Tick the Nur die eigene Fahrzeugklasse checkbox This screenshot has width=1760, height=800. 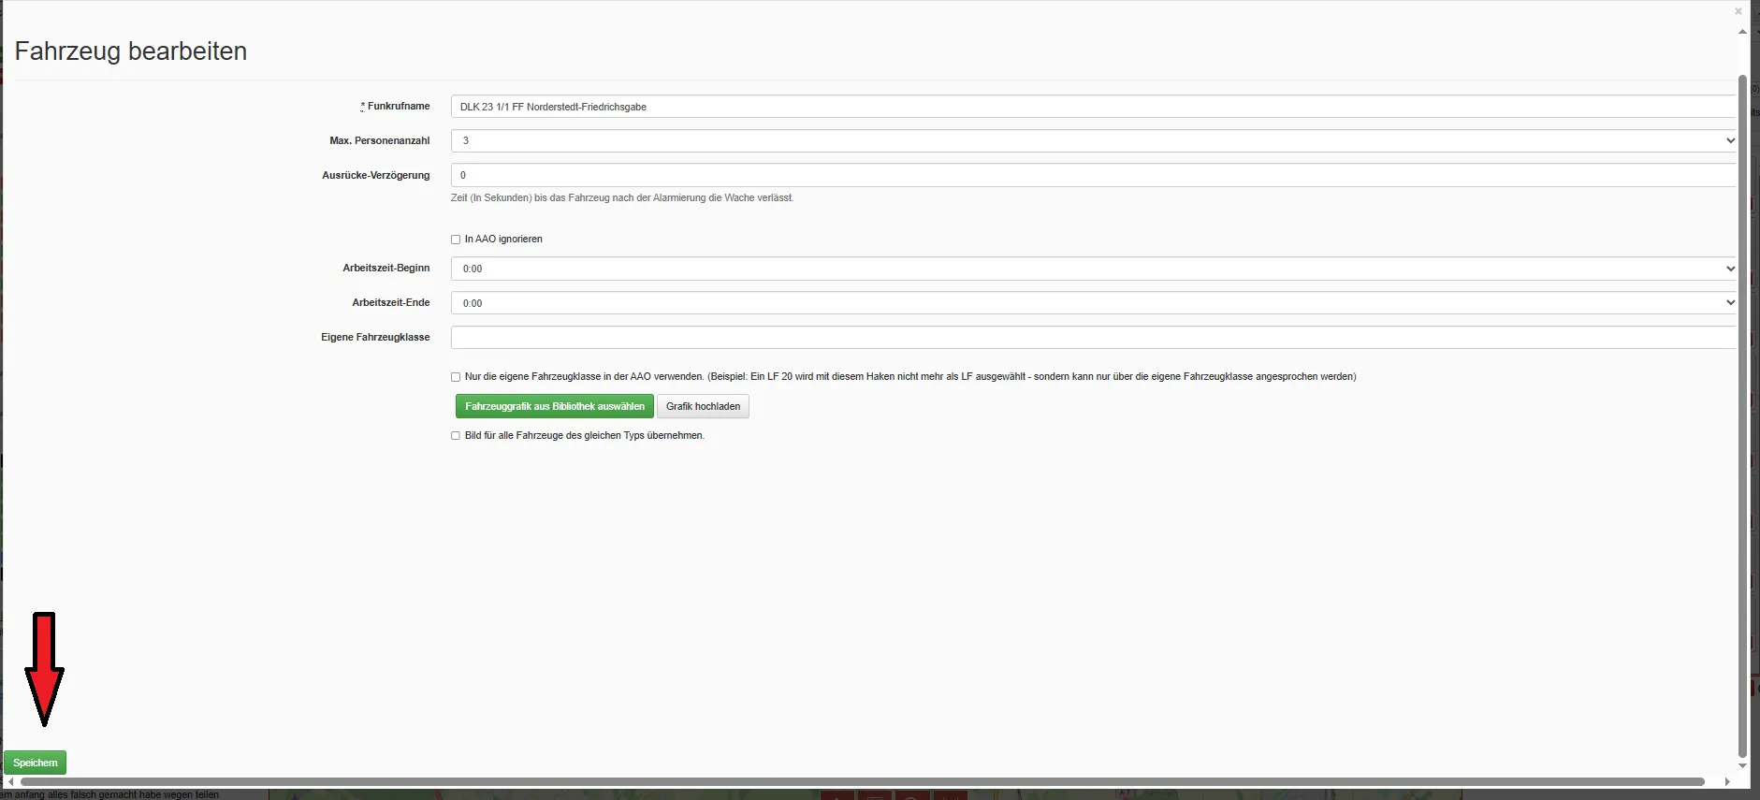pyautogui.click(x=456, y=377)
